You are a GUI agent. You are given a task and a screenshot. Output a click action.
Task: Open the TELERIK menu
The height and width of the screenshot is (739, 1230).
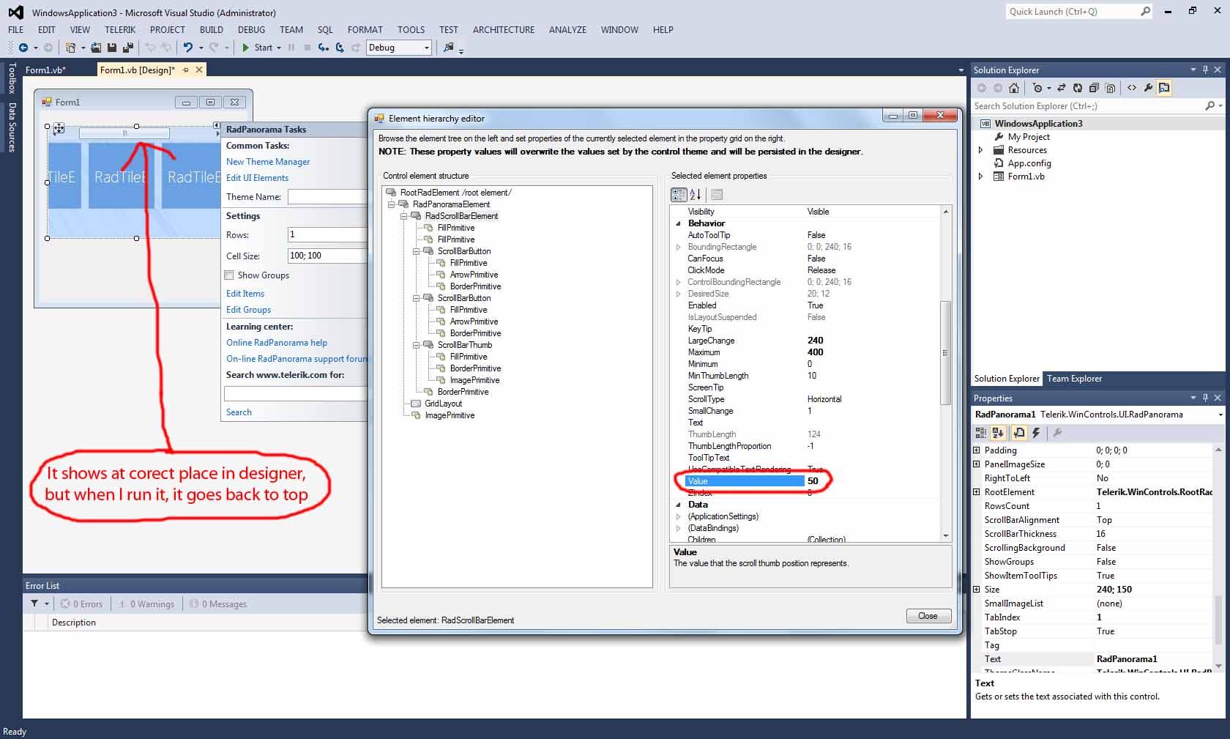[x=120, y=30]
